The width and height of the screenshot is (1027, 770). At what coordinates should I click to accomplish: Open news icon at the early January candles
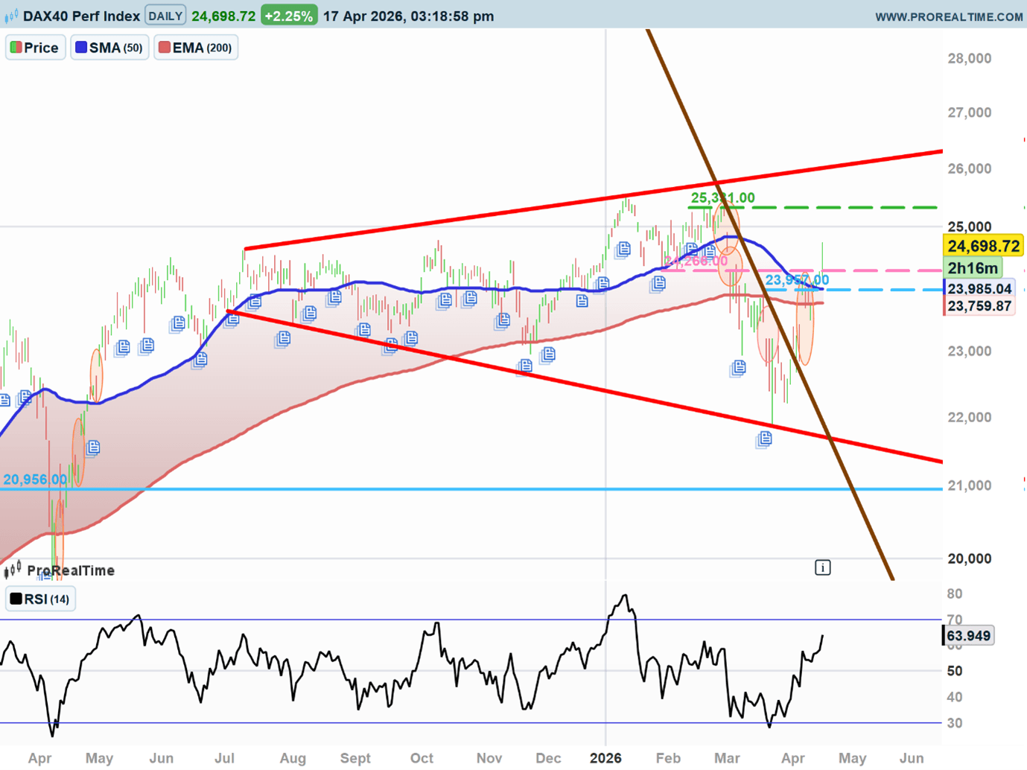click(x=623, y=249)
